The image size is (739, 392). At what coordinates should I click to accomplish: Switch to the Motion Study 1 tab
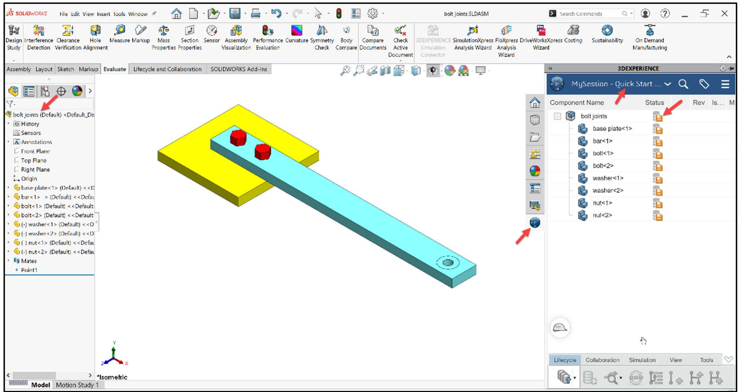point(77,385)
